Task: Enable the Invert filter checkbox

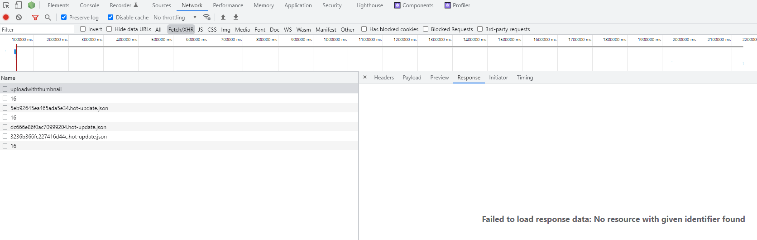Action: click(83, 29)
